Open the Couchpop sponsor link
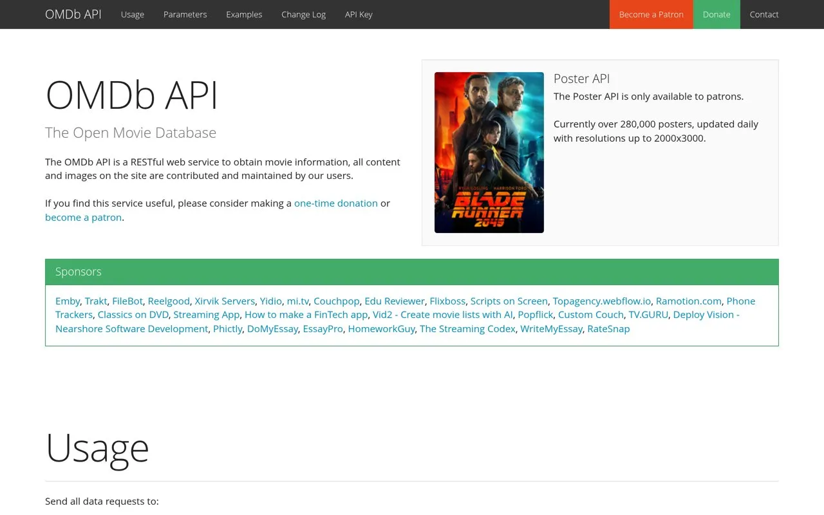This screenshot has height=515, width=824. pyautogui.click(x=337, y=301)
